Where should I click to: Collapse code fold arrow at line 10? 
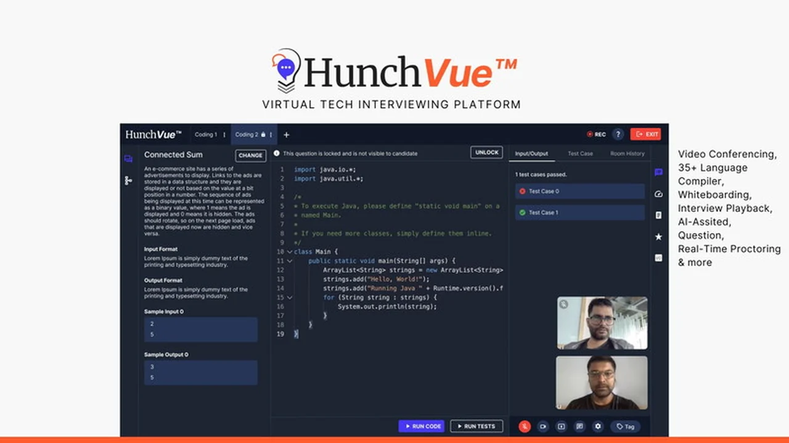pos(289,252)
